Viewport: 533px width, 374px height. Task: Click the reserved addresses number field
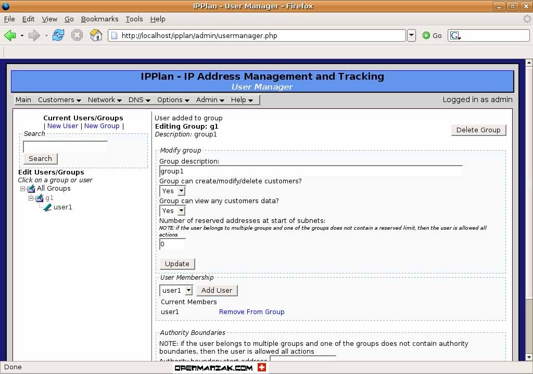coord(172,244)
